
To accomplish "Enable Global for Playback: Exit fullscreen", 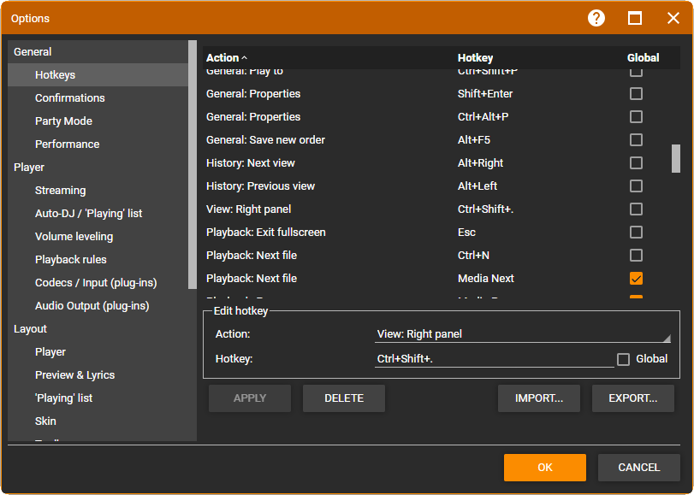I will [x=636, y=233].
